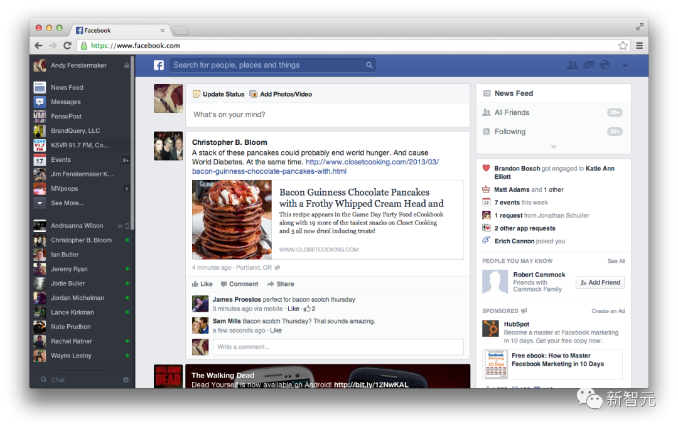
Task: Open friend requests icon in top bar
Action: (x=572, y=65)
